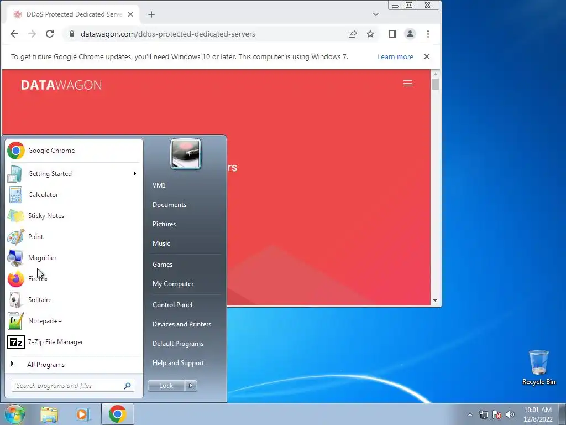Open the DataWagon hamburger menu

(408, 84)
